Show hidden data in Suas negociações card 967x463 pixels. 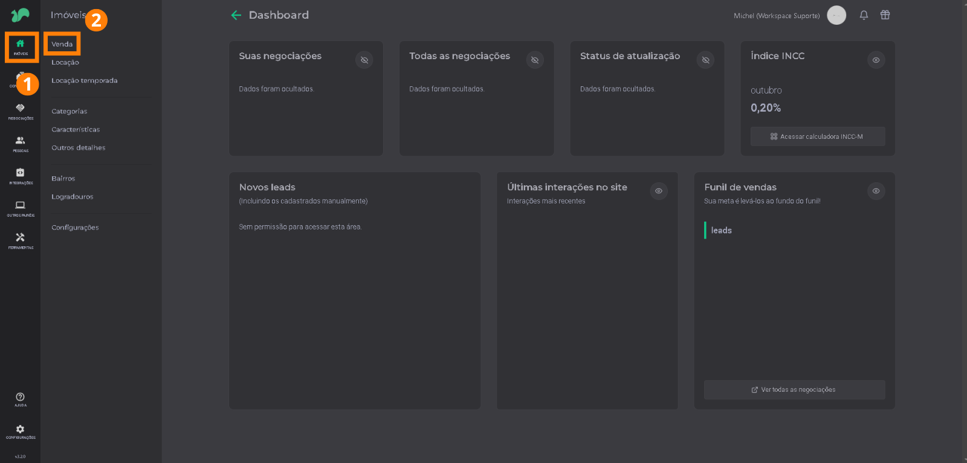(364, 60)
